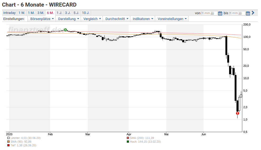Click legend text 'Letzter: 4,03 (30.06.20)'

click(26, 138)
